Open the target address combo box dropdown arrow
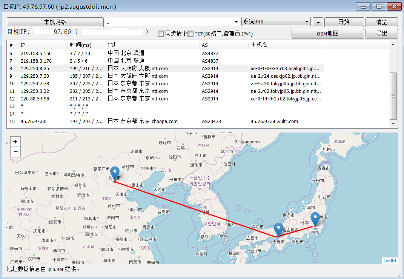 [x=236, y=22]
